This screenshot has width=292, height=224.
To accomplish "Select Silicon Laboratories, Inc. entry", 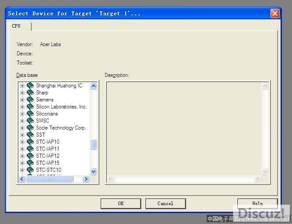I will point(62,107).
